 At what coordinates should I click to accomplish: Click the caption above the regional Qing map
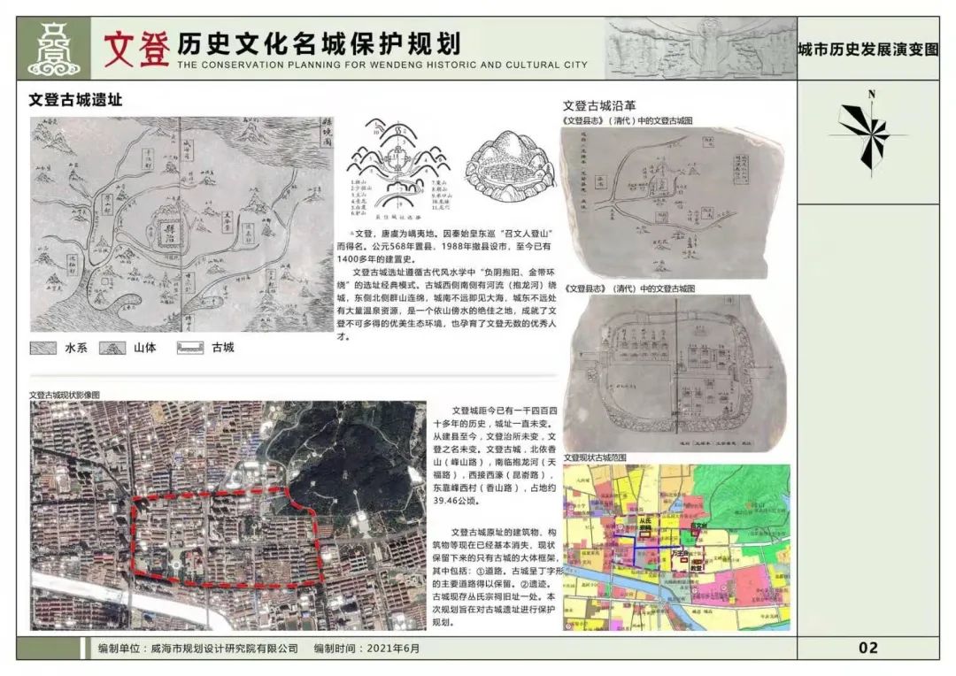628,120
